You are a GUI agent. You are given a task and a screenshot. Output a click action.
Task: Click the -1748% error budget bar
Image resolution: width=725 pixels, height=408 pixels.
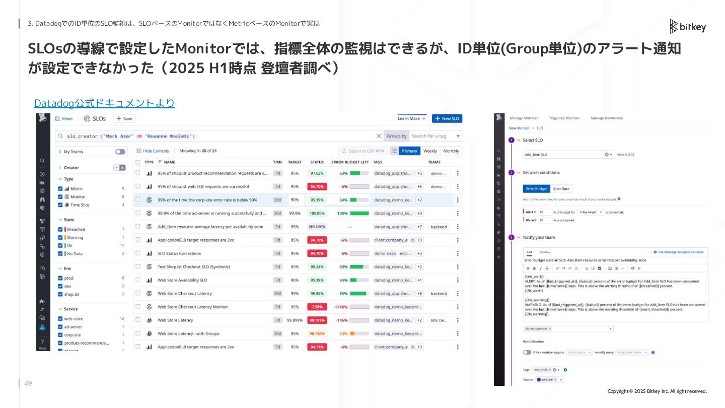359,307
